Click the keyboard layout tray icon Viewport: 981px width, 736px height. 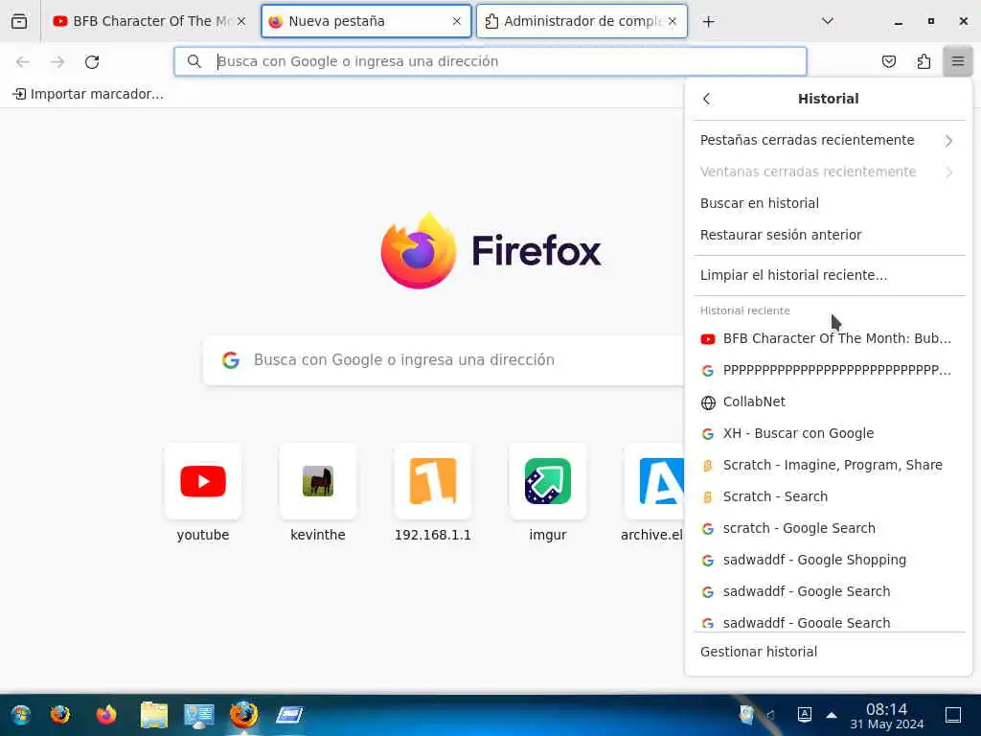[x=805, y=714]
